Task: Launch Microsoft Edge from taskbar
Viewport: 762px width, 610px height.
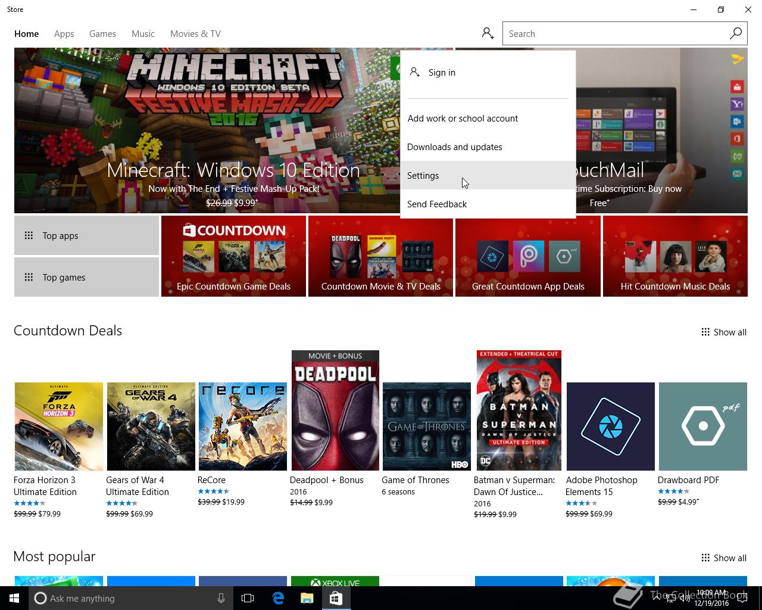Action: pos(278,598)
